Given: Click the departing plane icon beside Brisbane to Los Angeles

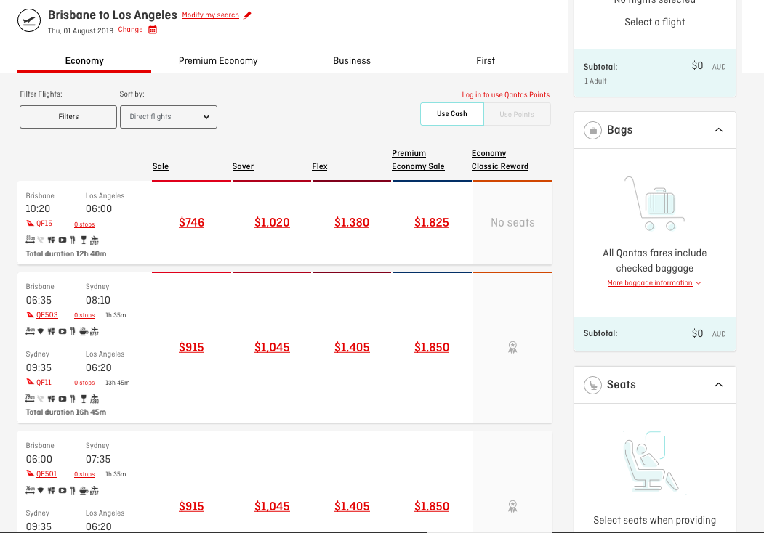Looking at the screenshot, I should click(x=29, y=20).
